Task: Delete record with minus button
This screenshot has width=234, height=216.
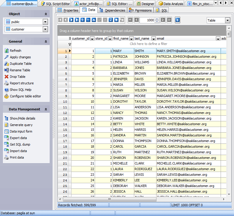Action: (88, 20)
